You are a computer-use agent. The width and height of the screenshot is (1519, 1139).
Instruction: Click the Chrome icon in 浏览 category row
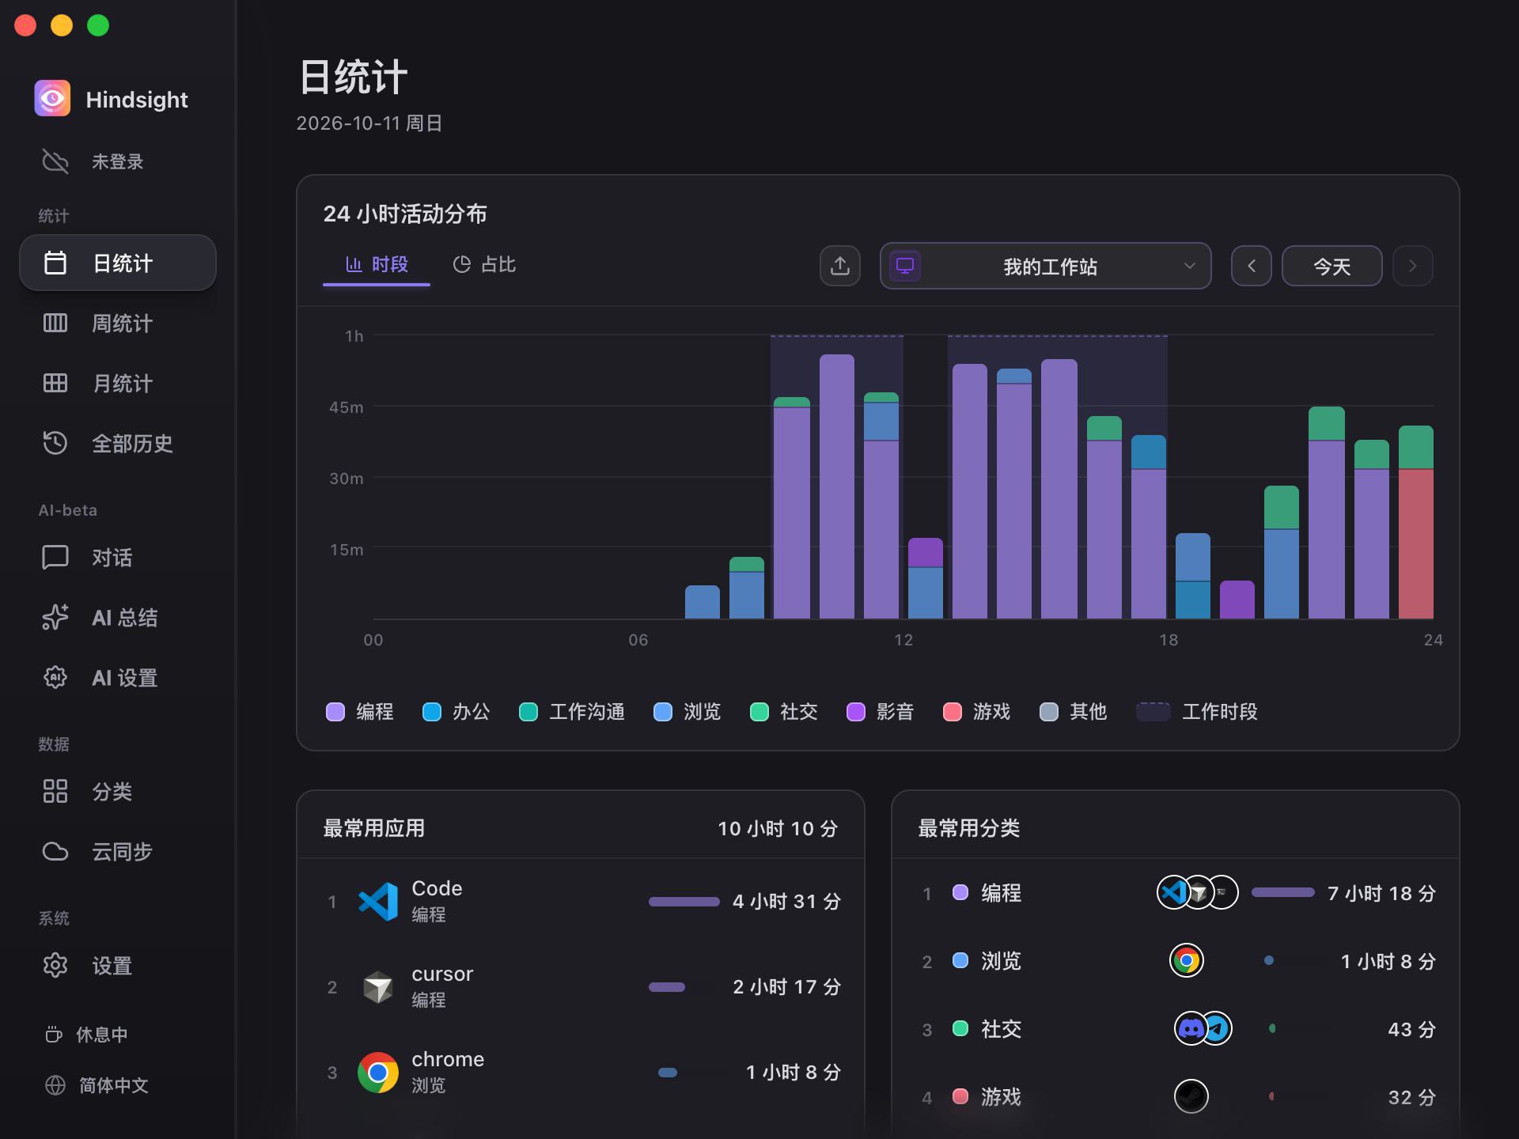(x=1187, y=961)
